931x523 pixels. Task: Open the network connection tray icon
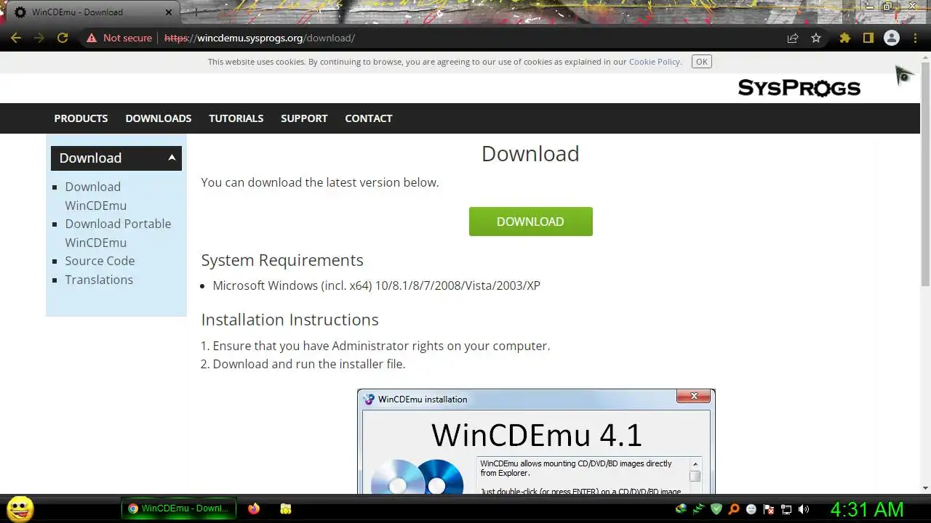tap(786, 509)
